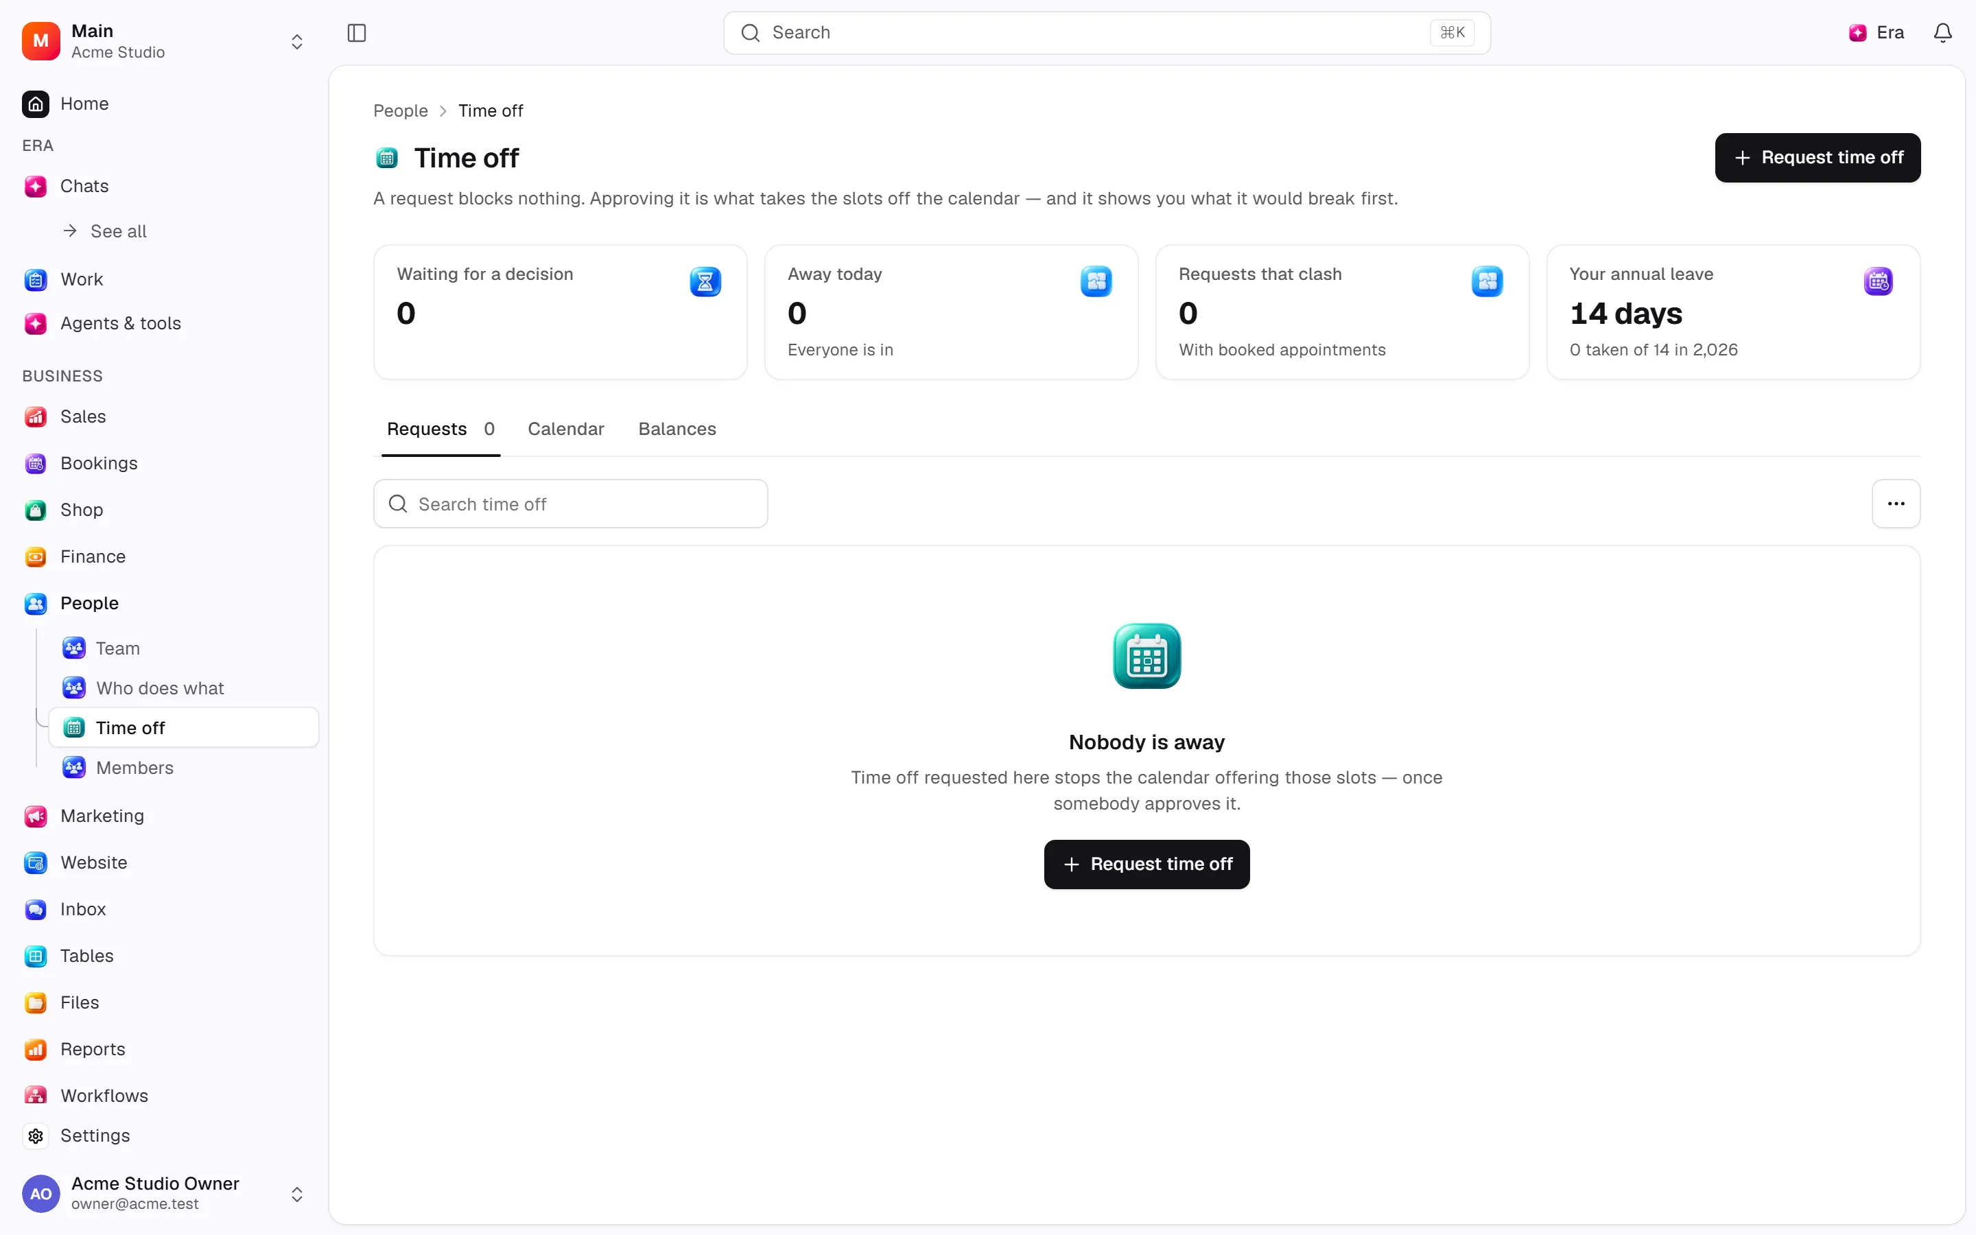Screen dimensions: 1976x1235
Task: Open the Workflows module
Action: 104,1095
